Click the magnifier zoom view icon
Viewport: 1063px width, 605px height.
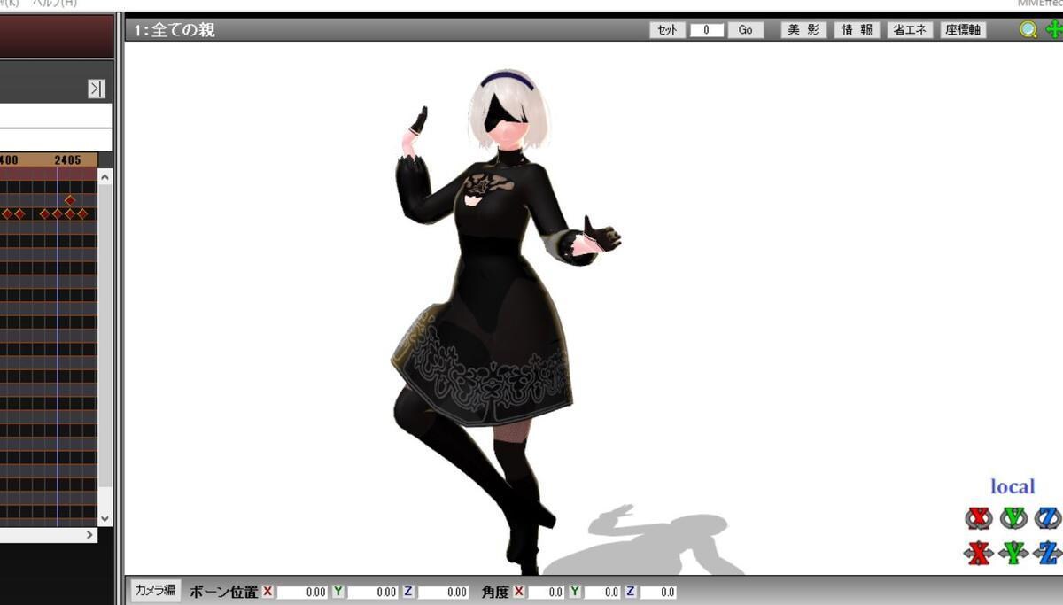pos(1028,30)
